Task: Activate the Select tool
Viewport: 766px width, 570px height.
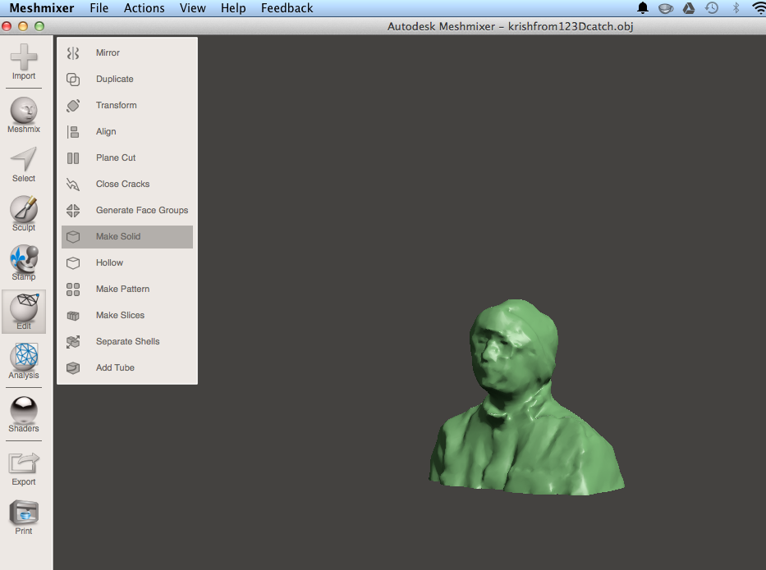Action: [24, 164]
